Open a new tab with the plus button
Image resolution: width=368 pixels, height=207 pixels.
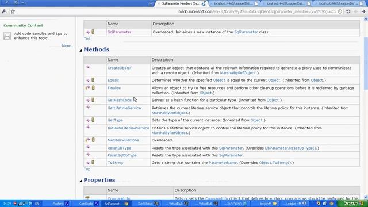[x=151, y=3]
